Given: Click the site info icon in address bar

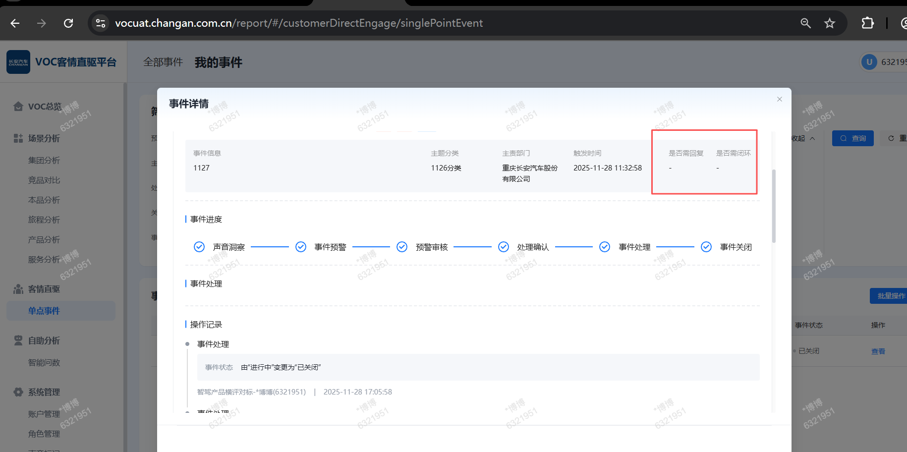Looking at the screenshot, I should tap(101, 23).
